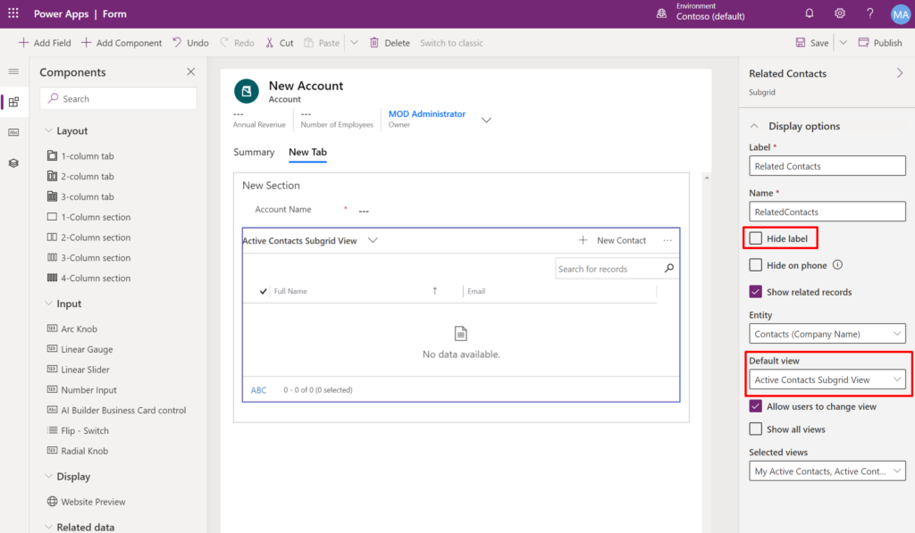Check the Hide on phone checkbox
Image resolution: width=915 pixels, height=533 pixels.
pyautogui.click(x=756, y=265)
